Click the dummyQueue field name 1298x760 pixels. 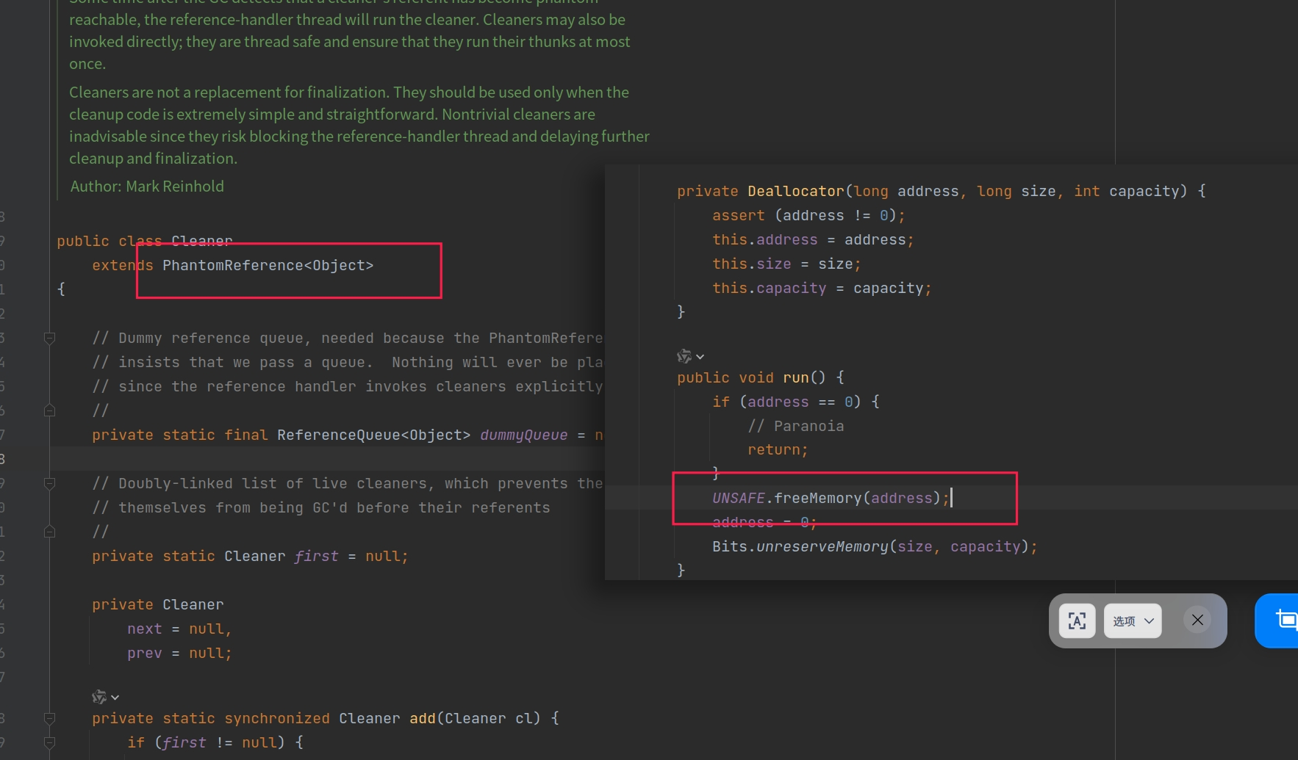pyautogui.click(x=523, y=435)
